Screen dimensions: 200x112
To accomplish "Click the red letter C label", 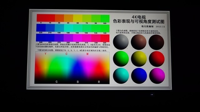I will point(67,54).
